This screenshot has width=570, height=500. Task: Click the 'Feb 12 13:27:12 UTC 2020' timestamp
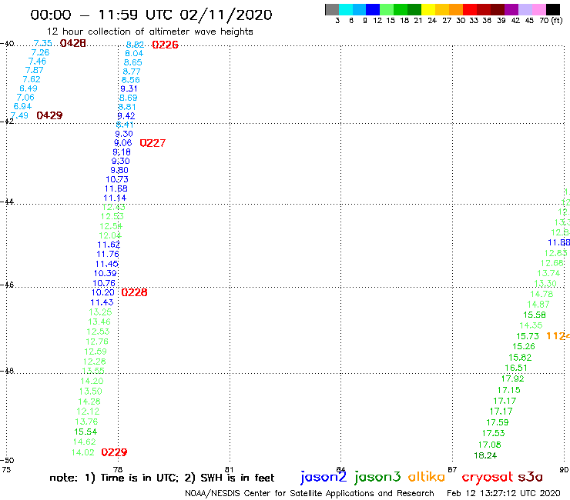504,493
